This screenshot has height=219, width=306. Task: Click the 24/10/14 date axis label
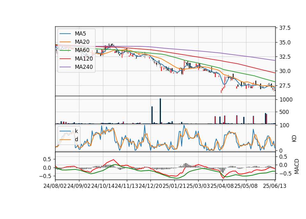103,186
